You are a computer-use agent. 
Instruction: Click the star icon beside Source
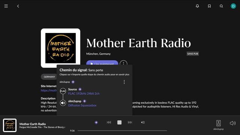pyautogui.click(x=80, y=89)
